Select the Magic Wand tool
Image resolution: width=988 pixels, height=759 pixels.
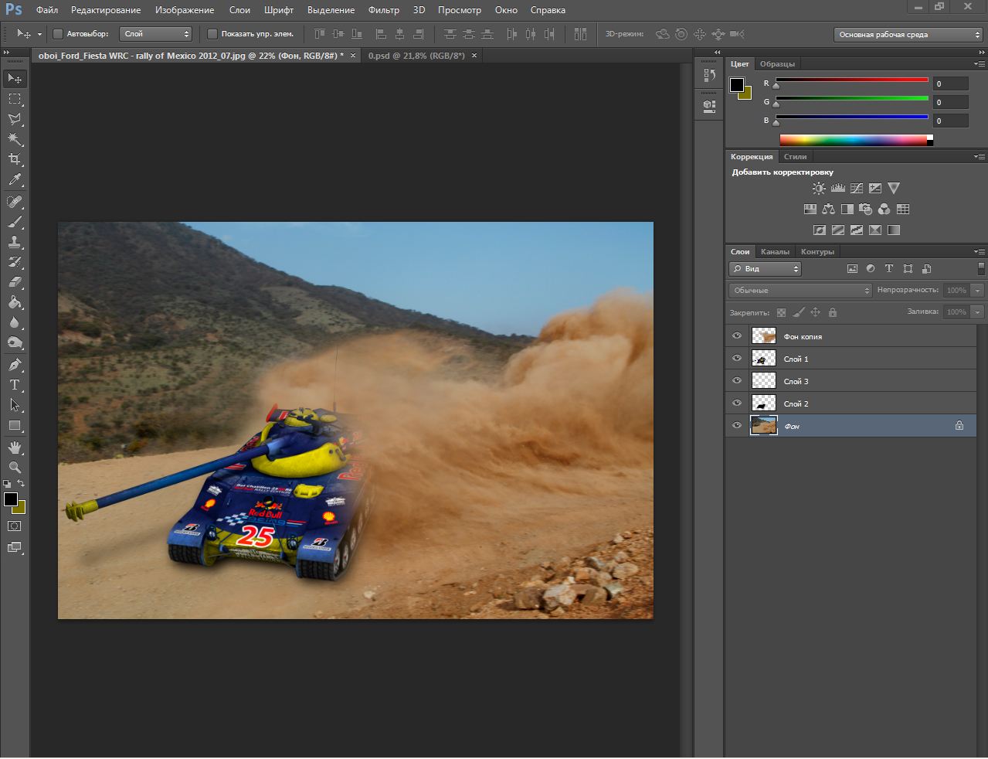tap(15, 139)
